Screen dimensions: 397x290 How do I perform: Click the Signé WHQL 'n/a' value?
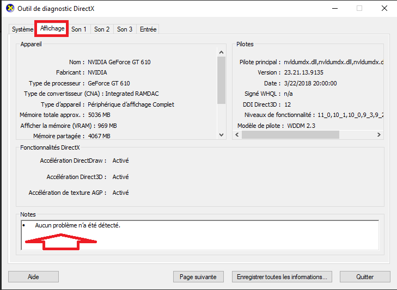(288, 94)
